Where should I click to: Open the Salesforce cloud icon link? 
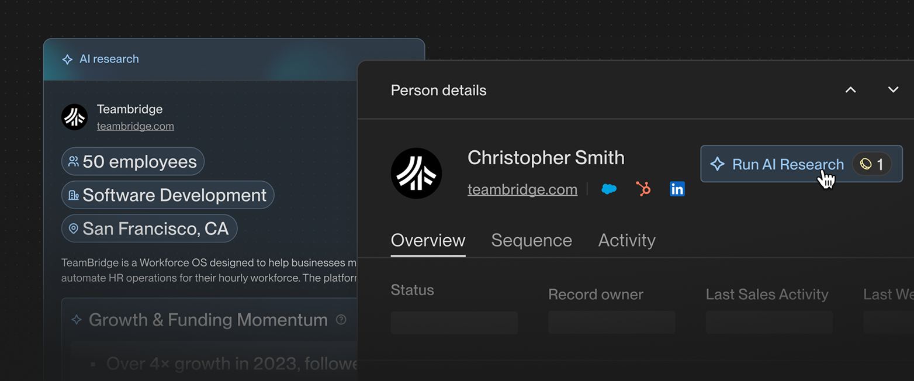coord(609,189)
